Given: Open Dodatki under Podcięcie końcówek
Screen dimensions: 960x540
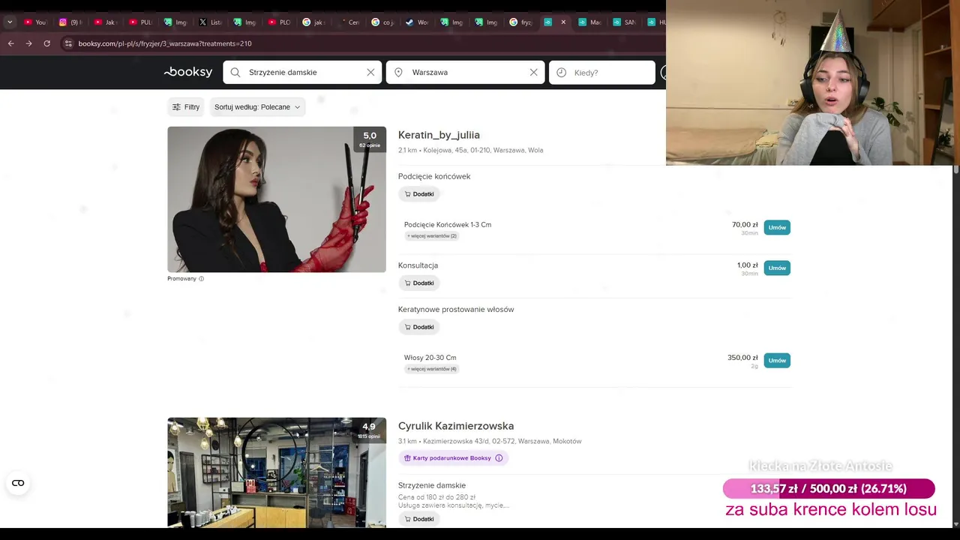Looking at the screenshot, I should coord(419,194).
